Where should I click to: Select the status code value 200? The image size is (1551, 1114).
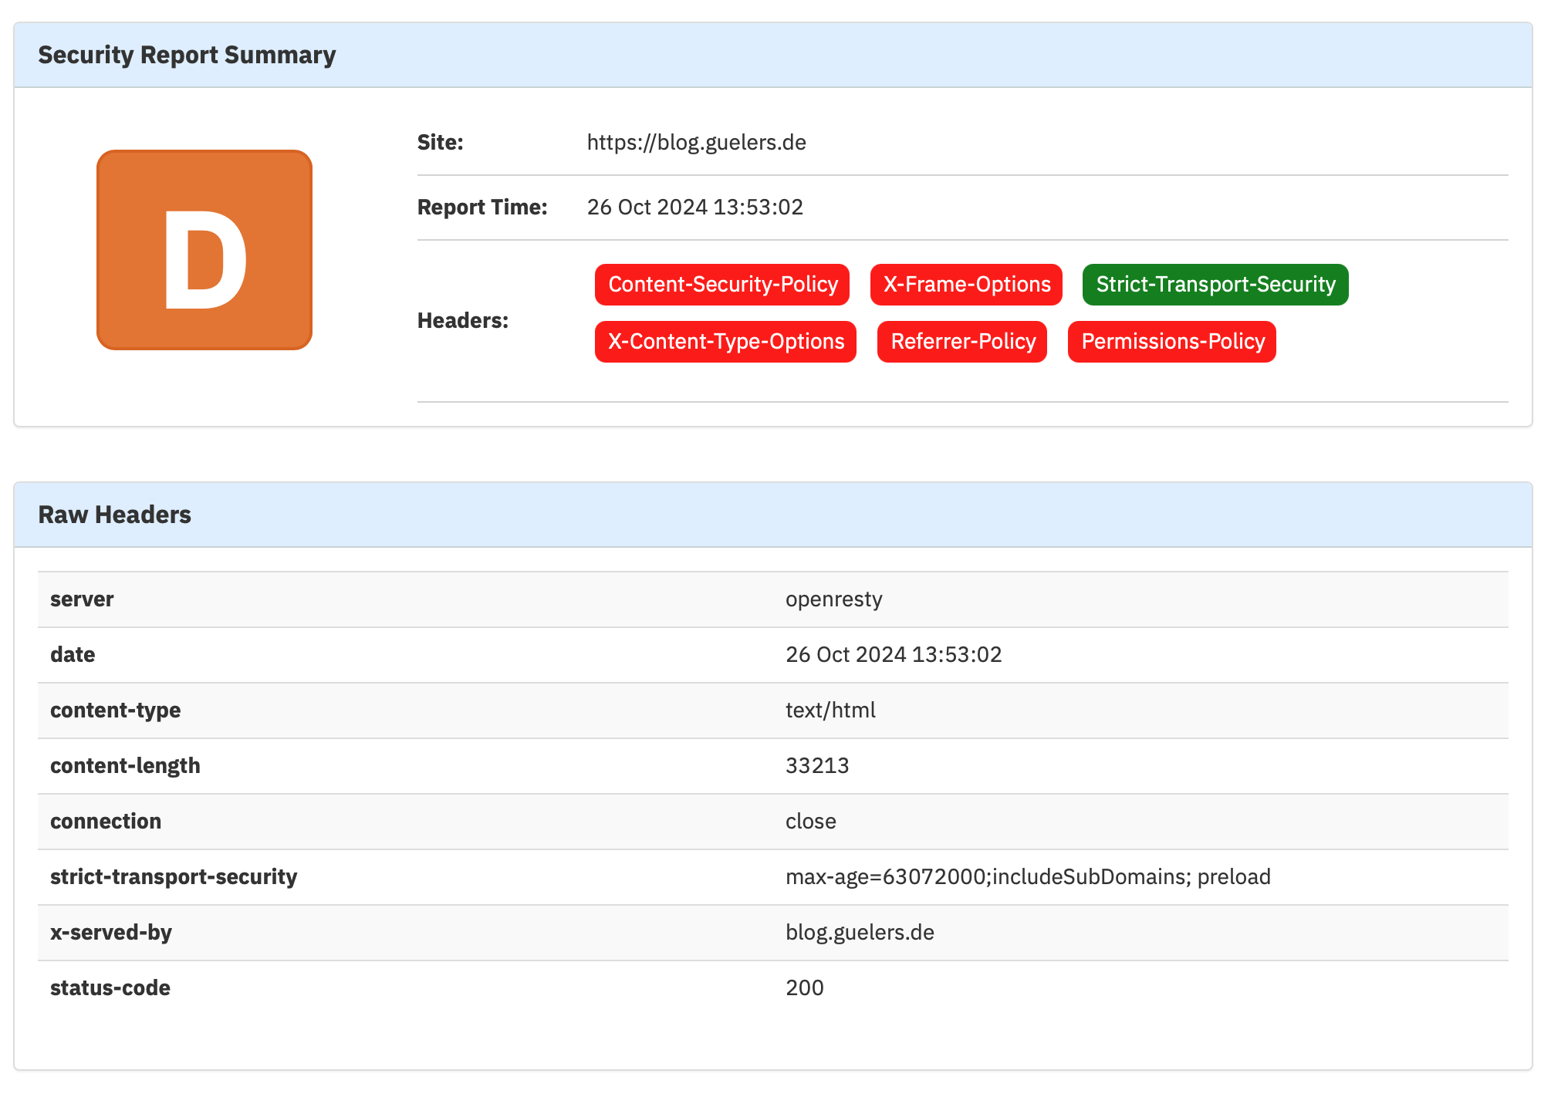point(805,988)
